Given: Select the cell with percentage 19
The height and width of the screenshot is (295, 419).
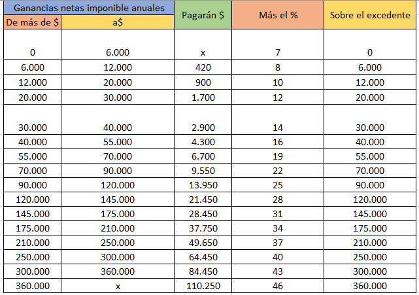Looking at the screenshot, I should [x=278, y=156].
